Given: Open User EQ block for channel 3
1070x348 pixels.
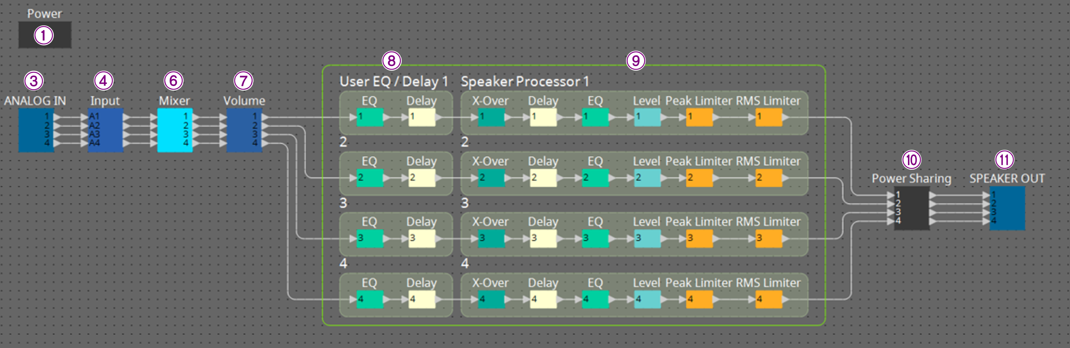Looking at the screenshot, I should [370, 239].
